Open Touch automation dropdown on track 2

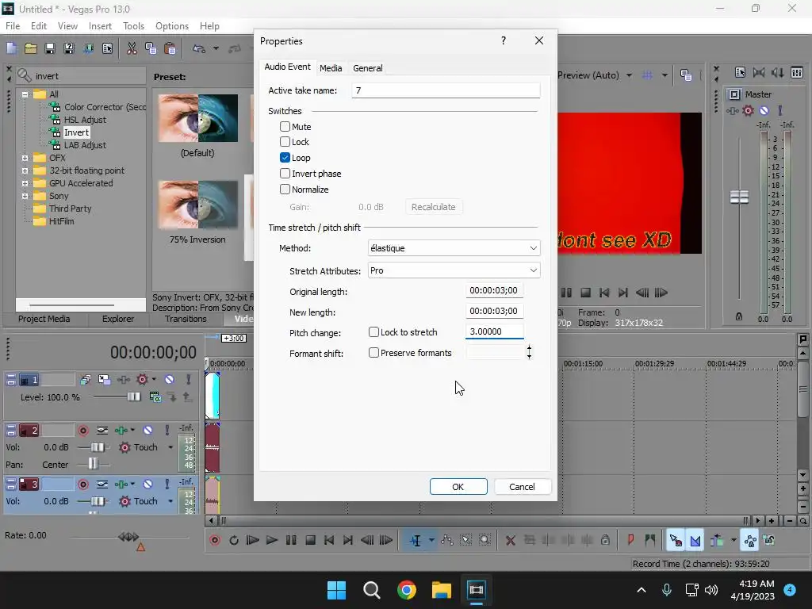pyautogui.click(x=170, y=447)
